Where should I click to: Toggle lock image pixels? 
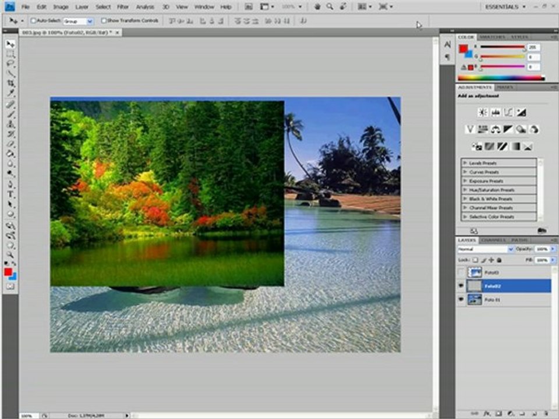(x=484, y=260)
